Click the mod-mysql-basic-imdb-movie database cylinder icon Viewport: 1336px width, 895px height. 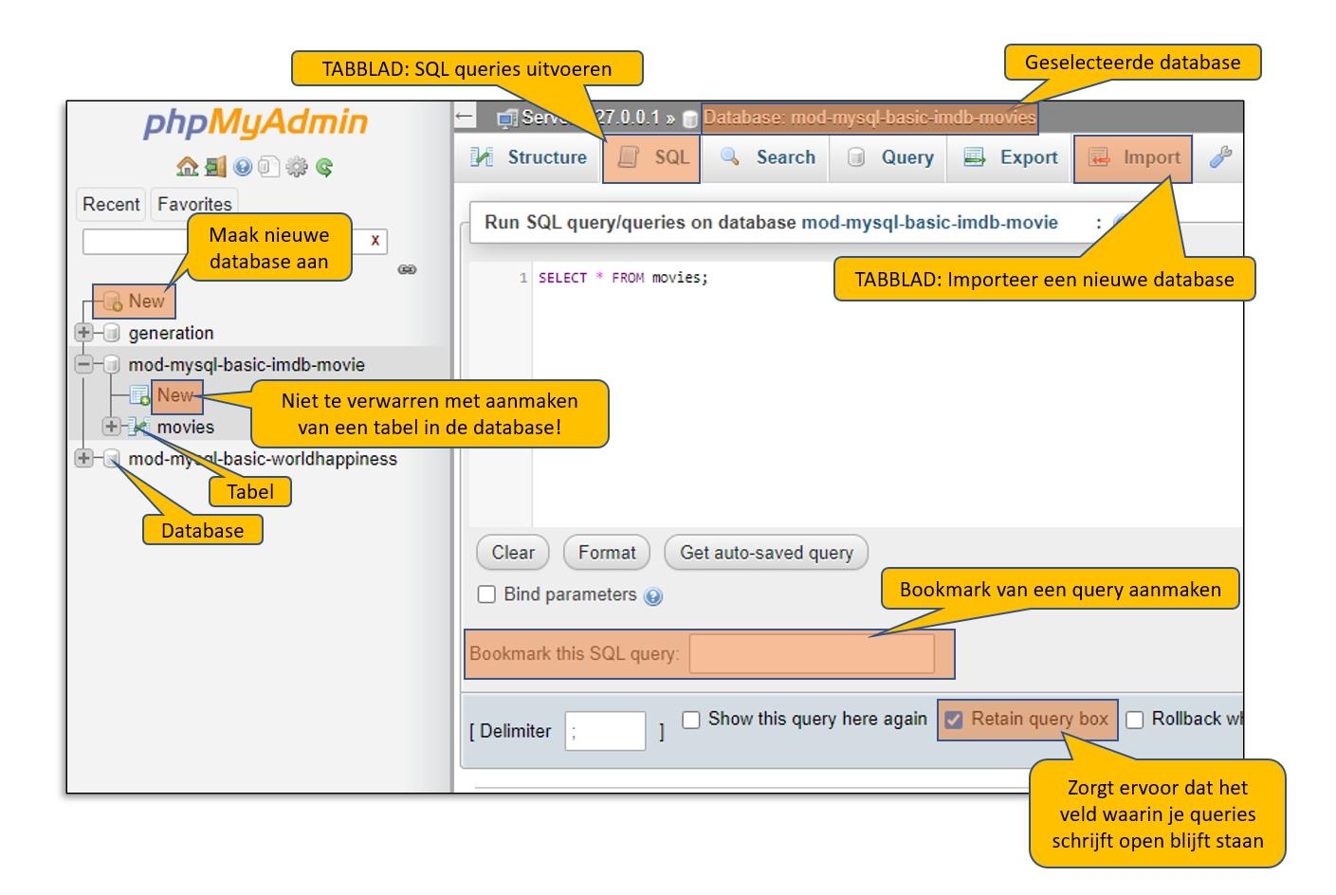tap(112, 364)
